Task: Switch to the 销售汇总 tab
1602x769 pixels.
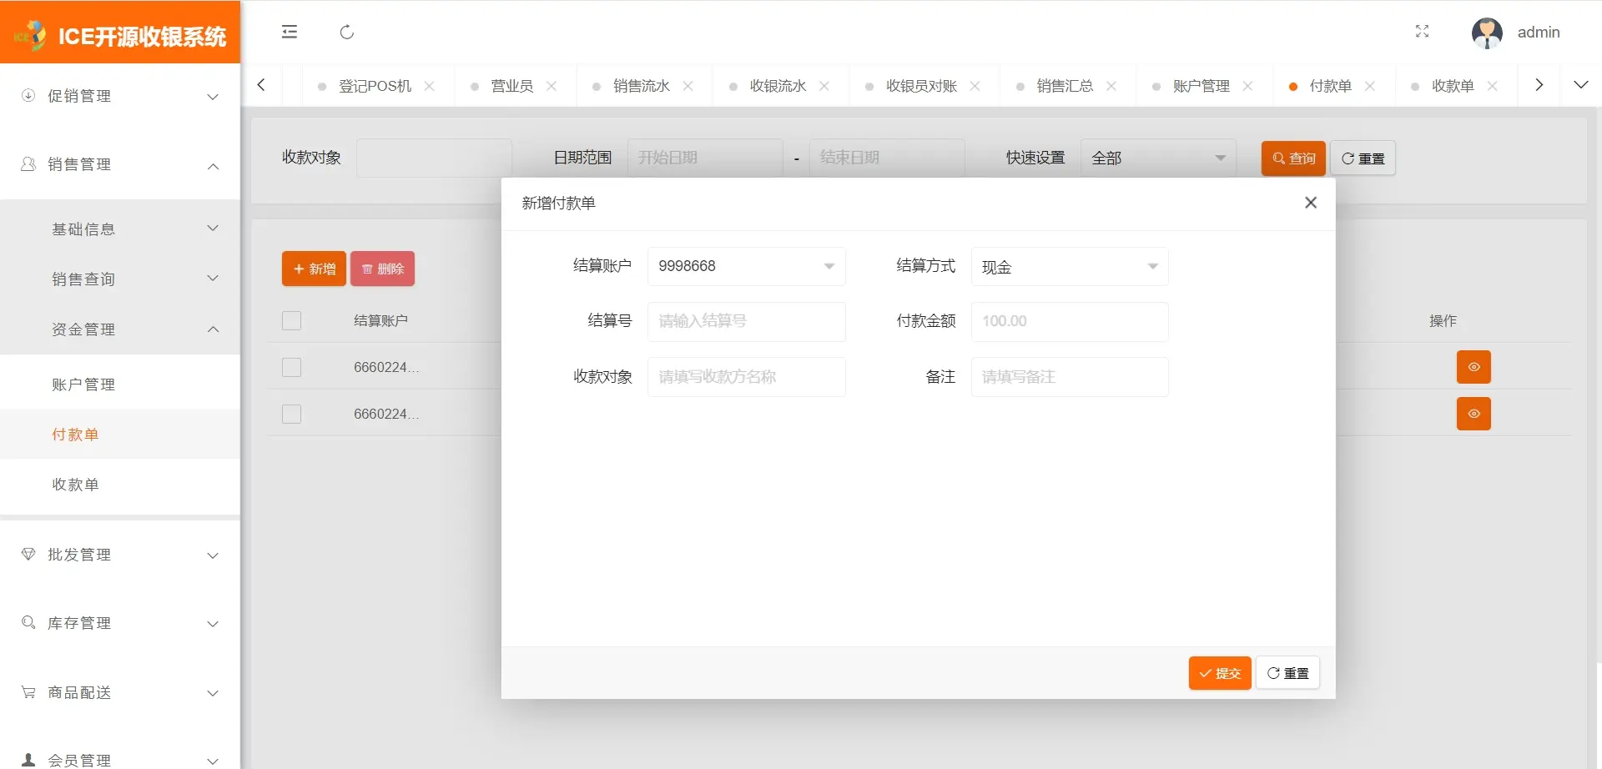Action: coord(1065,86)
